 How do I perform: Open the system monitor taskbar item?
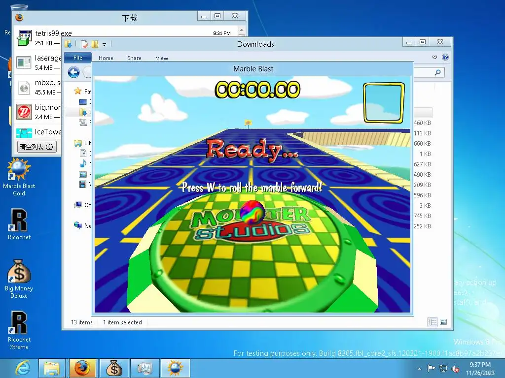pos(144,368)
